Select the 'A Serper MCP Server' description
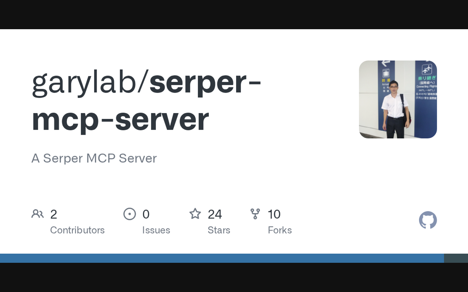The height and width of the screenshot is (292, 468). click(94, 158)
